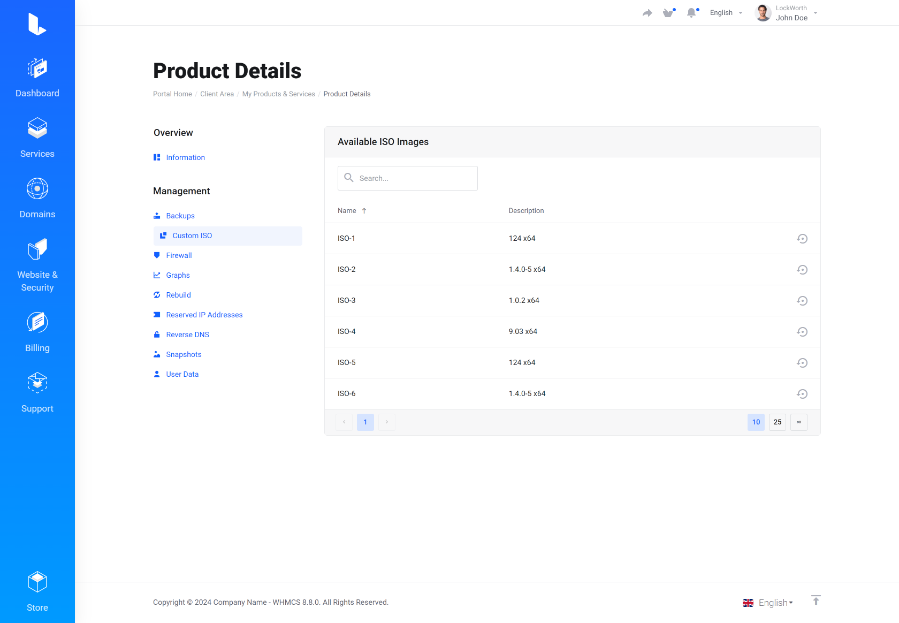This screenshot has width=899, height=623.
Task: Show 25 entries per page
Action: [x=778, y=422]
